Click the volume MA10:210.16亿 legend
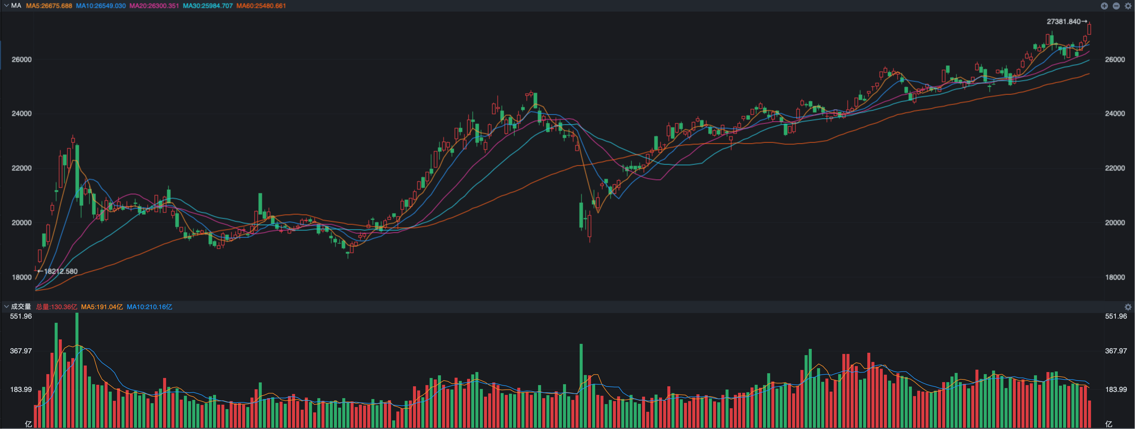The image size is (1135, 429). pos(149,307)
